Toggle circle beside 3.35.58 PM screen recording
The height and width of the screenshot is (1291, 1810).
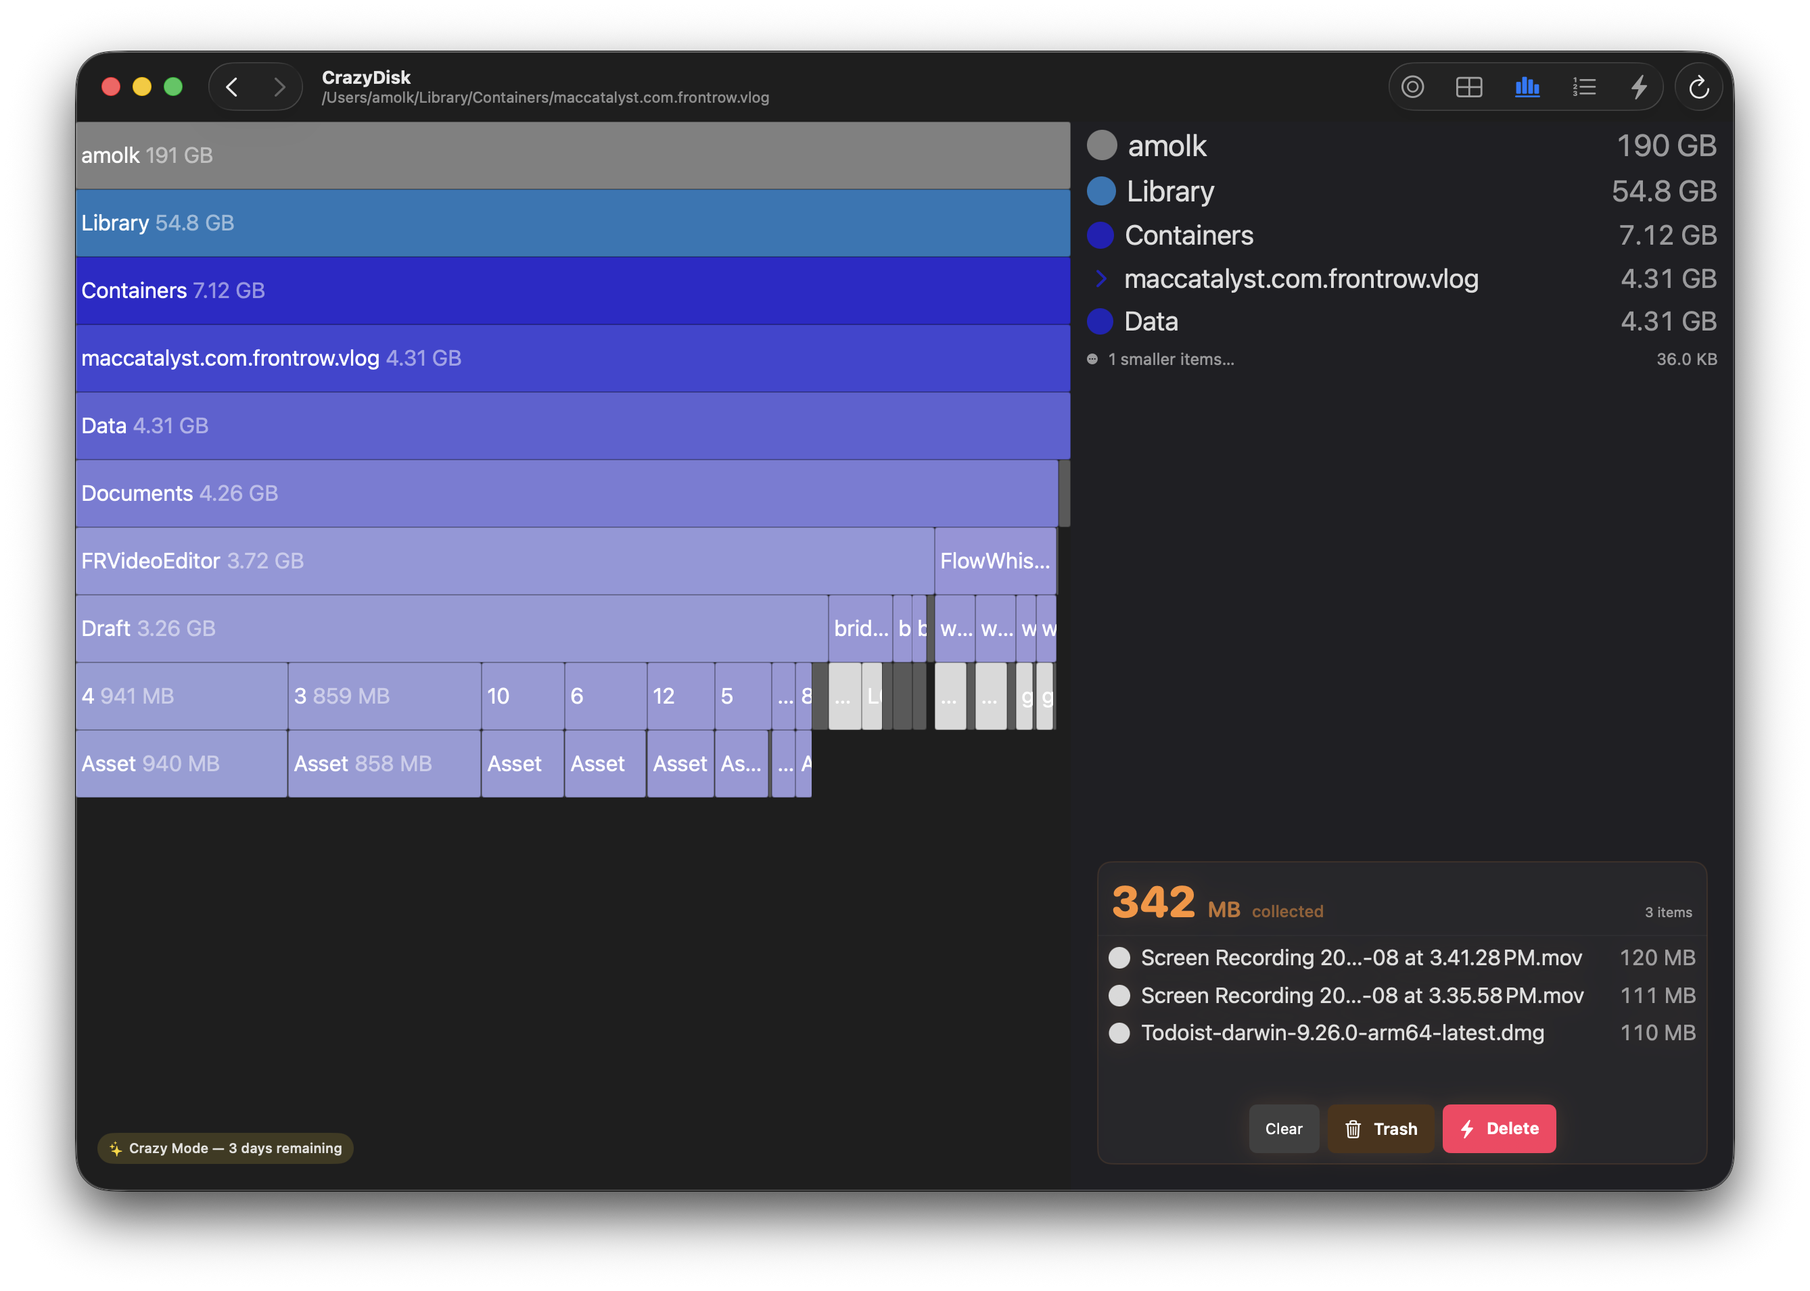click(x=1119, y=995)
